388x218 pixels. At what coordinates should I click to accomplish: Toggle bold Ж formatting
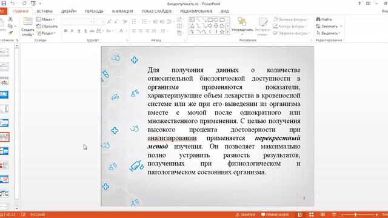point(65,31)
